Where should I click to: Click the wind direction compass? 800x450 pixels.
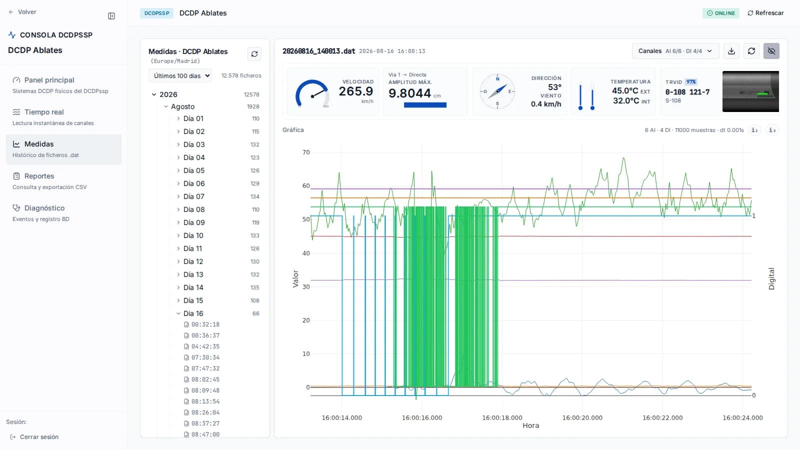click(497, 91)
